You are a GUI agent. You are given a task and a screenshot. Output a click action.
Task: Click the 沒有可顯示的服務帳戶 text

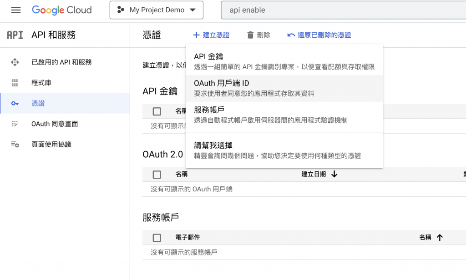184,252
